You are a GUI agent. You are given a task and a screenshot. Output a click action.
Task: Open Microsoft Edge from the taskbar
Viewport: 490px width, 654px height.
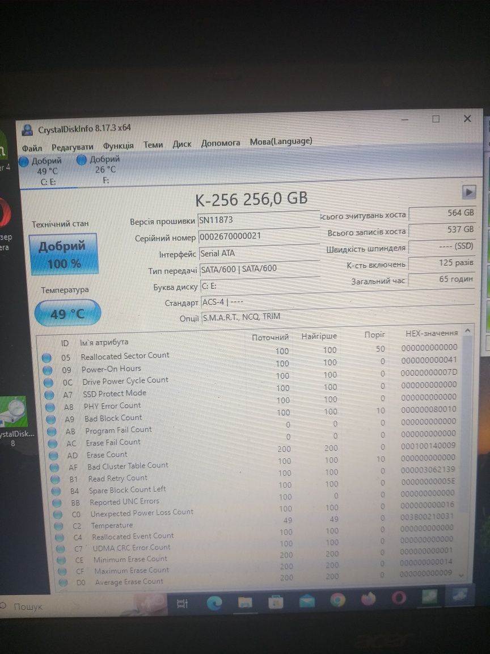(x=214, y=603)
